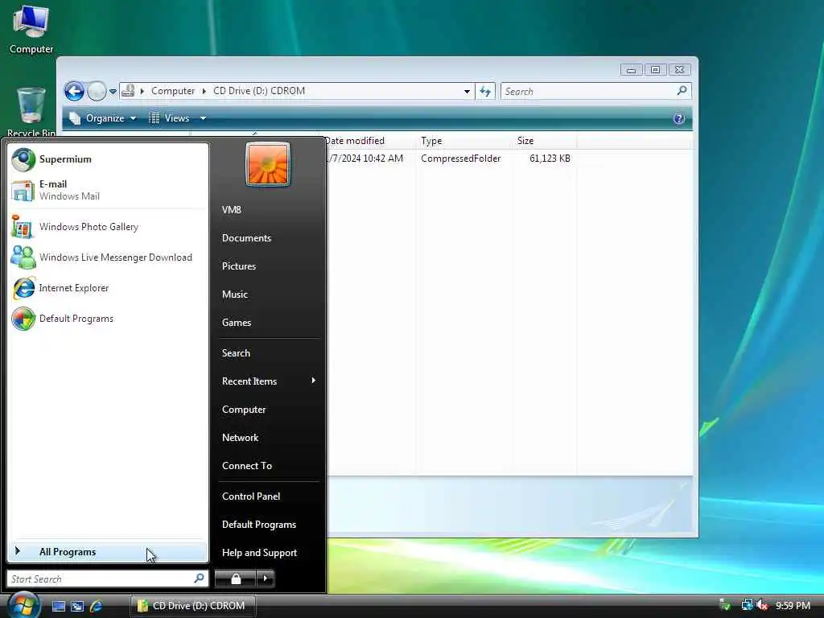Show desktop via Quick Launch icon
Image resolution: width=824 pixels, height=618 pixels.
(x=58, y=606)
